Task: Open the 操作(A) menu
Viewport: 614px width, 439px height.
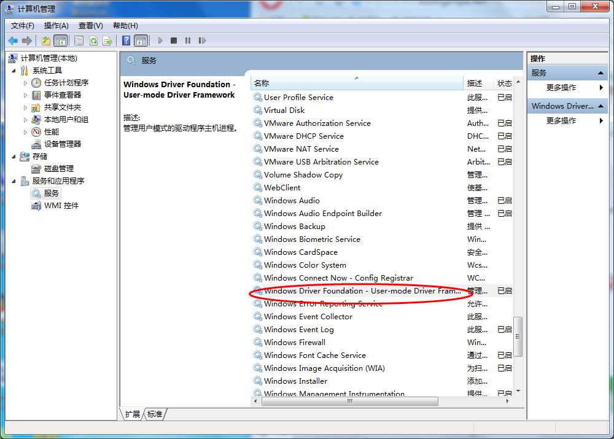Action: [56, 25]
